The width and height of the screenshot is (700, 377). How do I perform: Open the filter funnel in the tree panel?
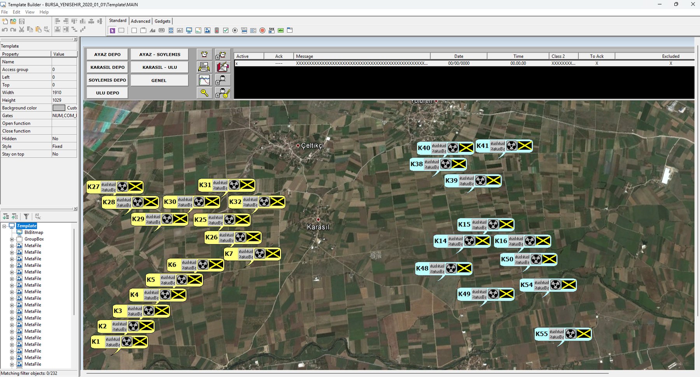point(26,217)
